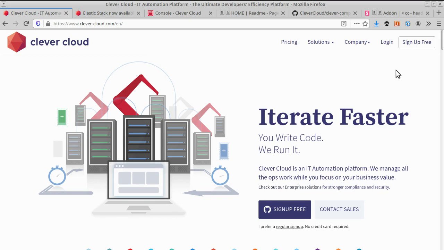
Task: Click the Buffer stacked layers extension icon
Action: (387, 24)
